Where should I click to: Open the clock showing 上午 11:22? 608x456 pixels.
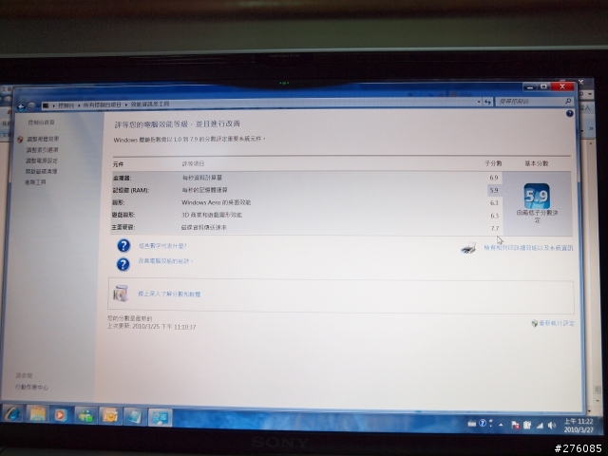pyautogui.click(x=579, y=426)
